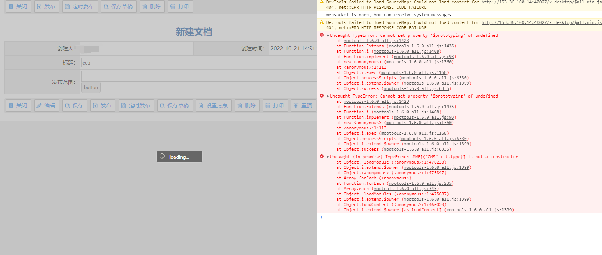Click the top toolbar 保存草稿 icon
The width and height of the screenshot is (602, 255).
(106, 6)
